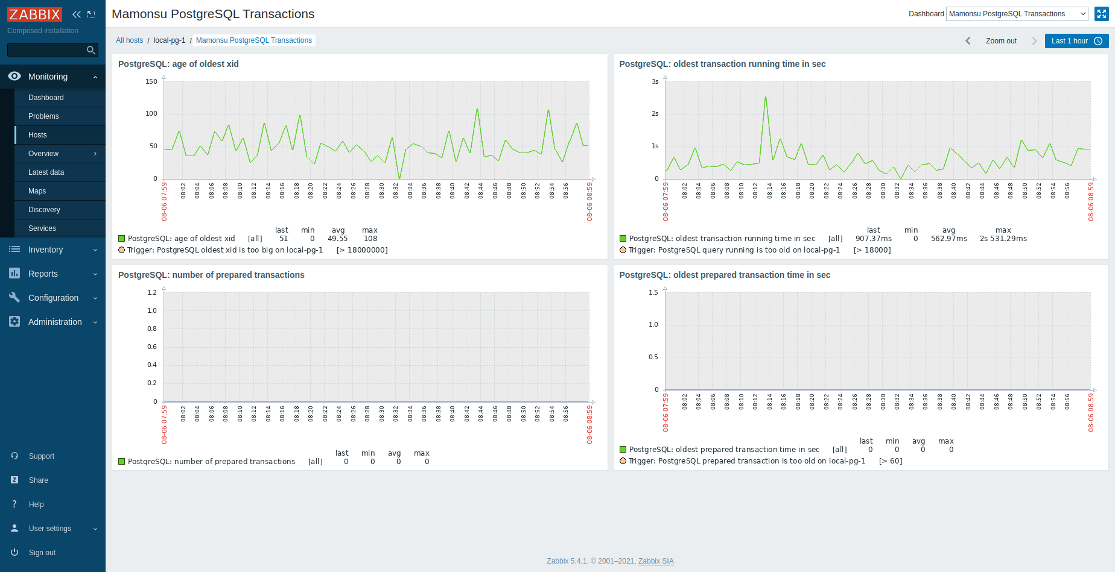Select the Hosts menu item

coord(60,135)
